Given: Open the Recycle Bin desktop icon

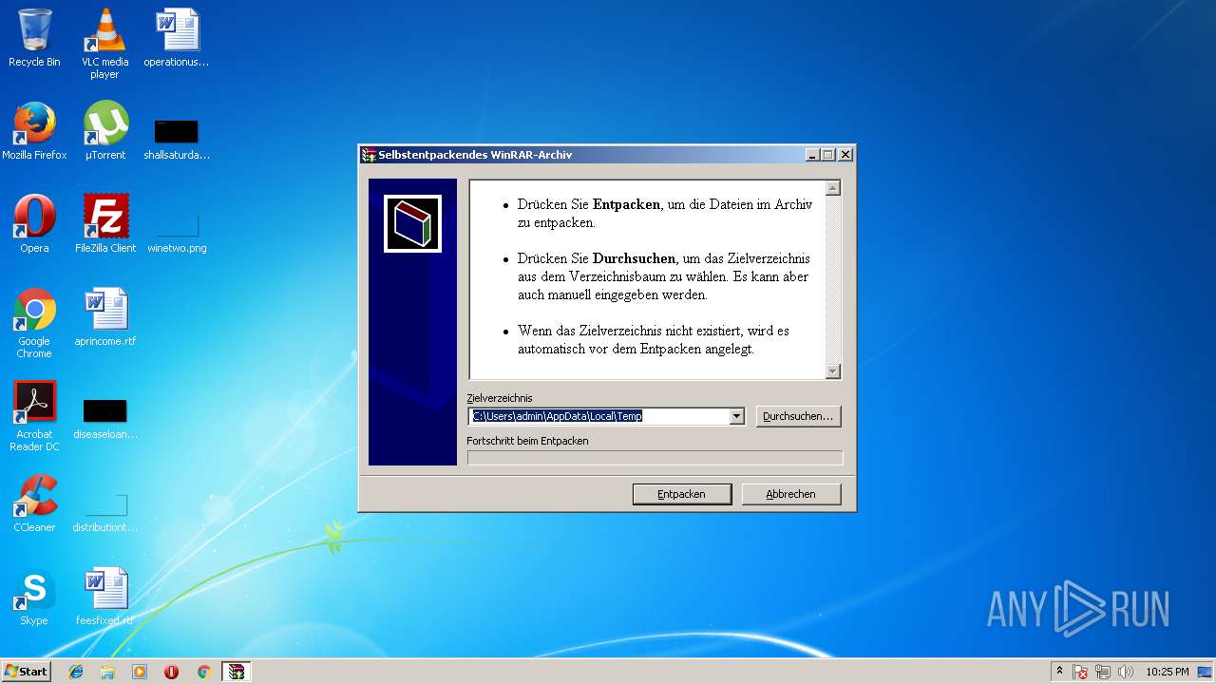Looking at the screenshot, I should (x=34, y=38).
